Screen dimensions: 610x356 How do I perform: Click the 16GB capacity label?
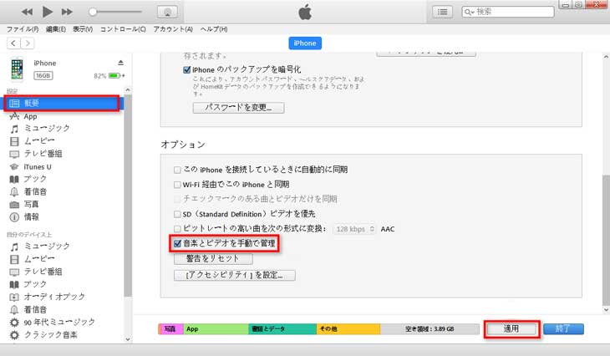click(x=43, y=75)
